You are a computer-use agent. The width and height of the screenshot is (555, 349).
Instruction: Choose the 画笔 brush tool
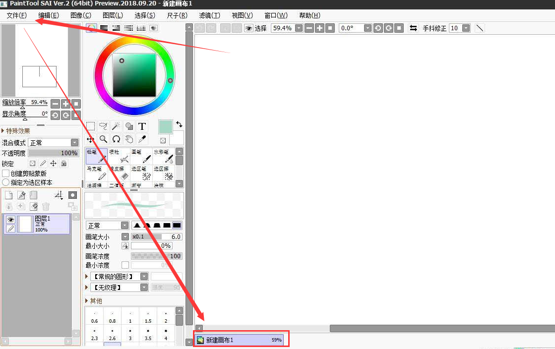[x=141, y=156]
